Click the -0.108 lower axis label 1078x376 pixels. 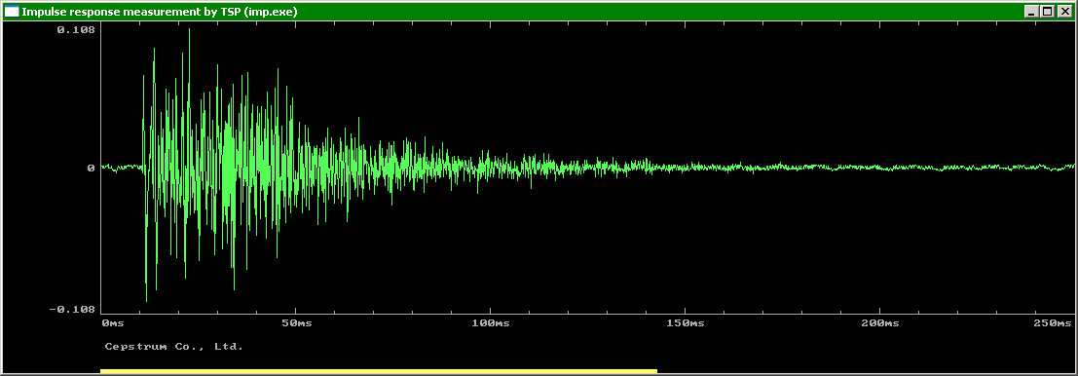(71, 310)
